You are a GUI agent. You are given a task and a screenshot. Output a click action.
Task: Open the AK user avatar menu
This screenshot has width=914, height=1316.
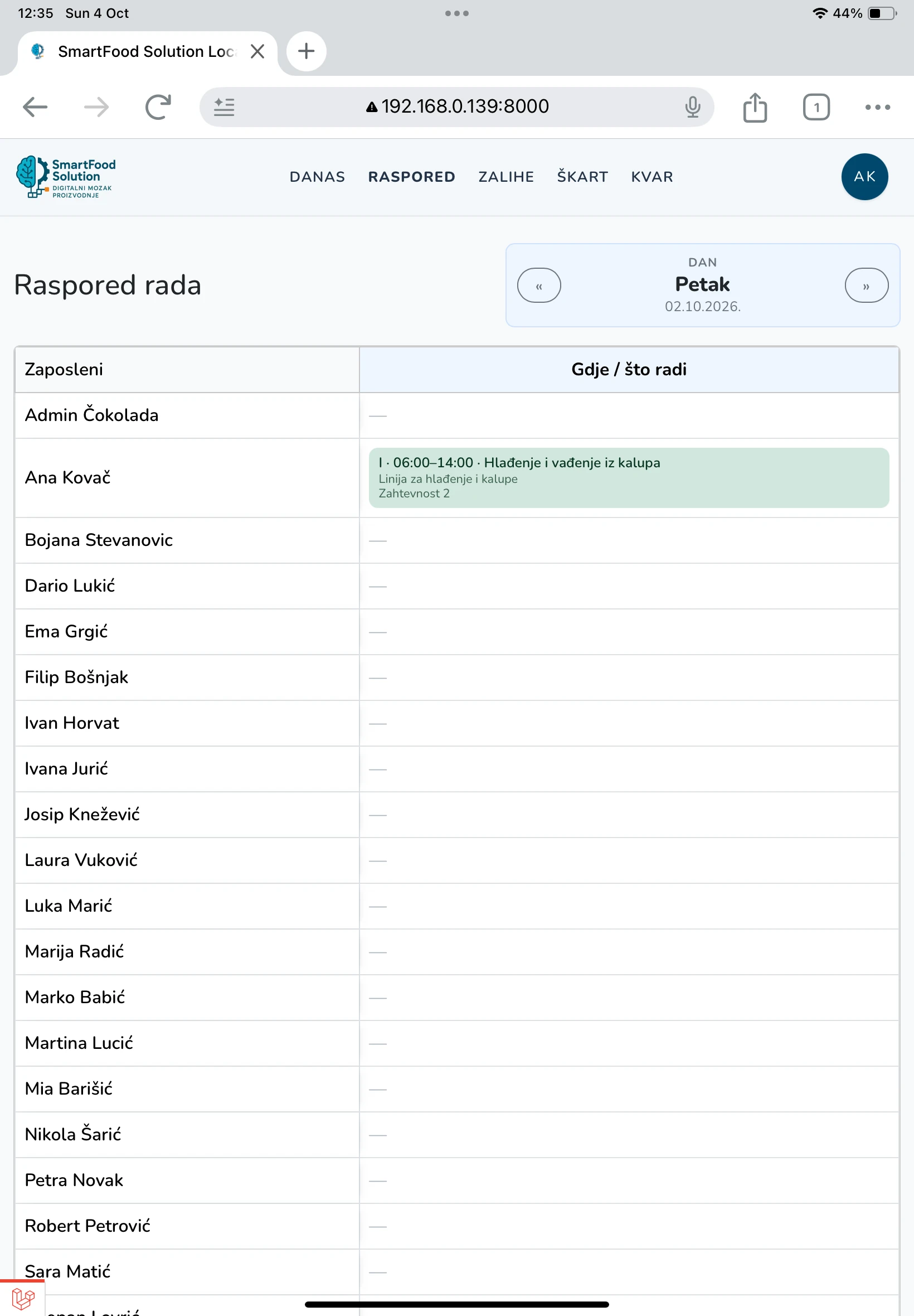(x=864, y=177)
